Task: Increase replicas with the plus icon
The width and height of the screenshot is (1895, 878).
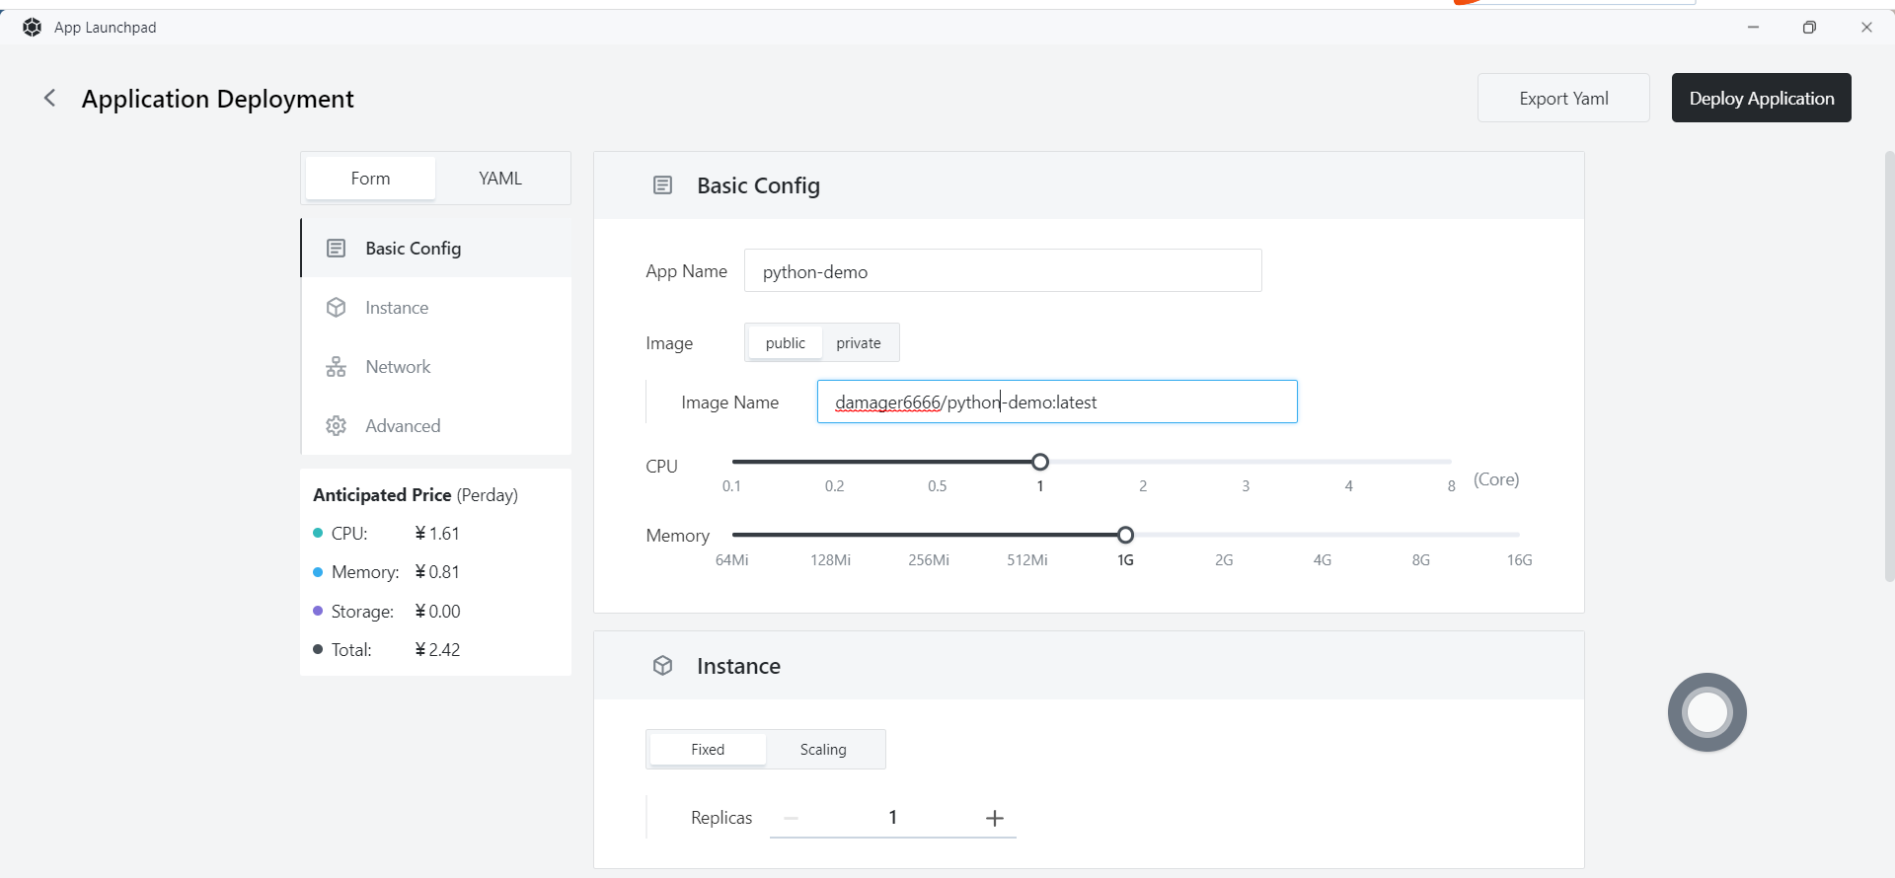Action: point(994,818)
